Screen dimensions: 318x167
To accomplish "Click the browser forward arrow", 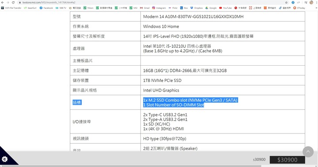I will pos(8,3).
